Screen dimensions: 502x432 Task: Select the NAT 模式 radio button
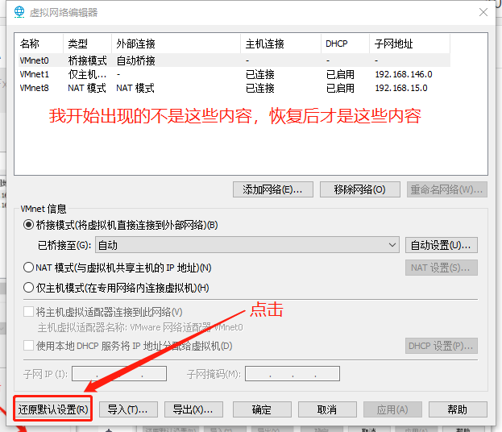pos(28,267)
